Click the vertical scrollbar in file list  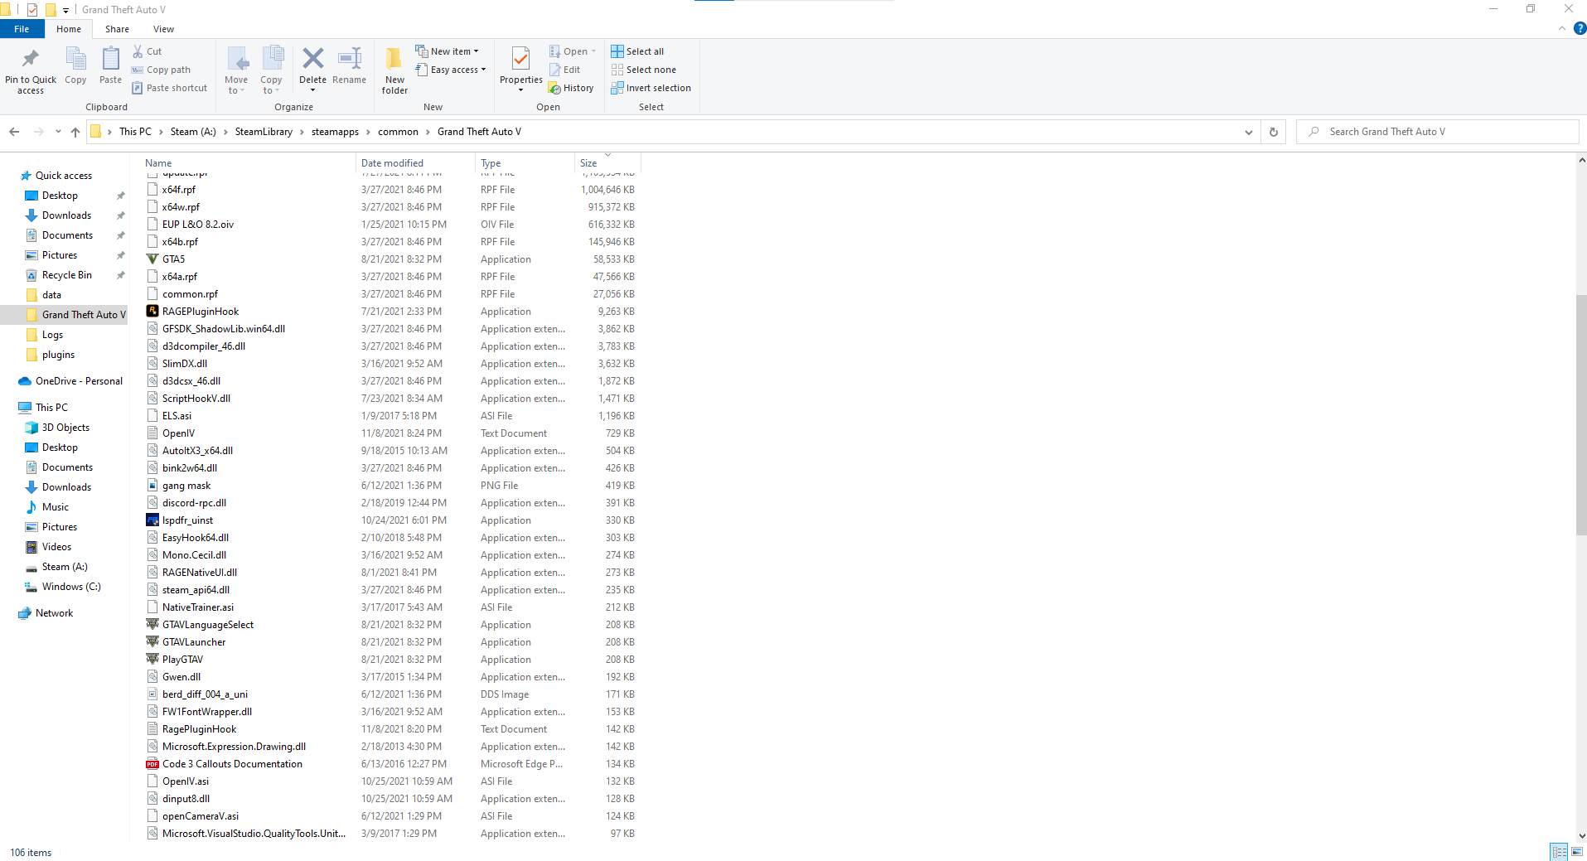click(x=1581, y=414)
